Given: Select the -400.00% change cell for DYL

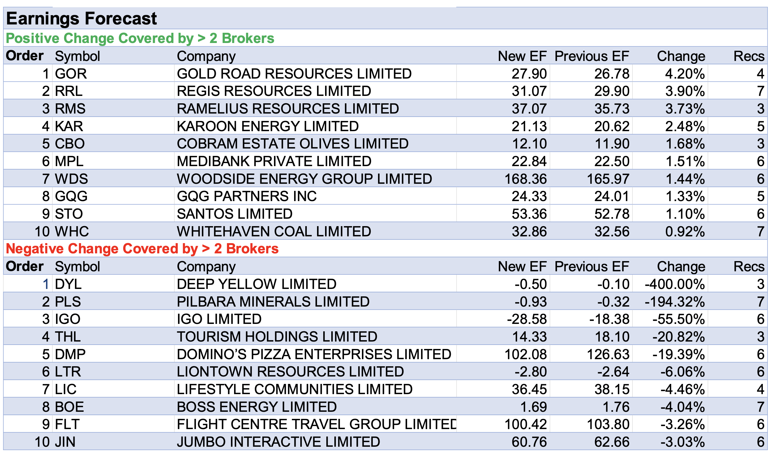Looking at the screenshot, I should pyautogui.click(x=674, y=284).
